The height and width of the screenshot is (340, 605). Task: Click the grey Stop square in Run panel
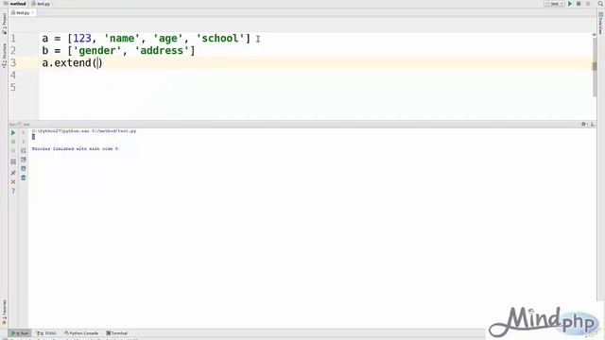[13, 142]
